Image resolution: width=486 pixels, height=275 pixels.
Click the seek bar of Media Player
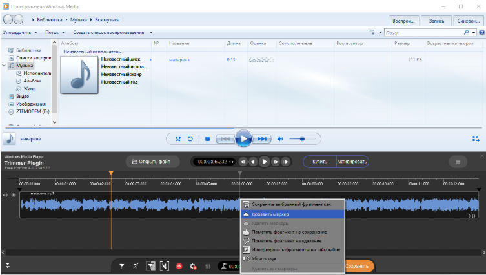click(x=243, y=128)
